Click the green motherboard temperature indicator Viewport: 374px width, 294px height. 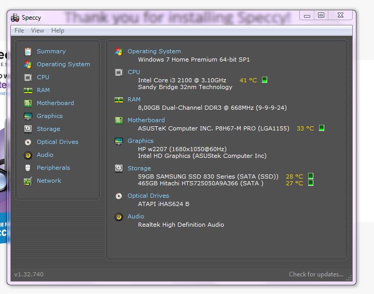322,128
